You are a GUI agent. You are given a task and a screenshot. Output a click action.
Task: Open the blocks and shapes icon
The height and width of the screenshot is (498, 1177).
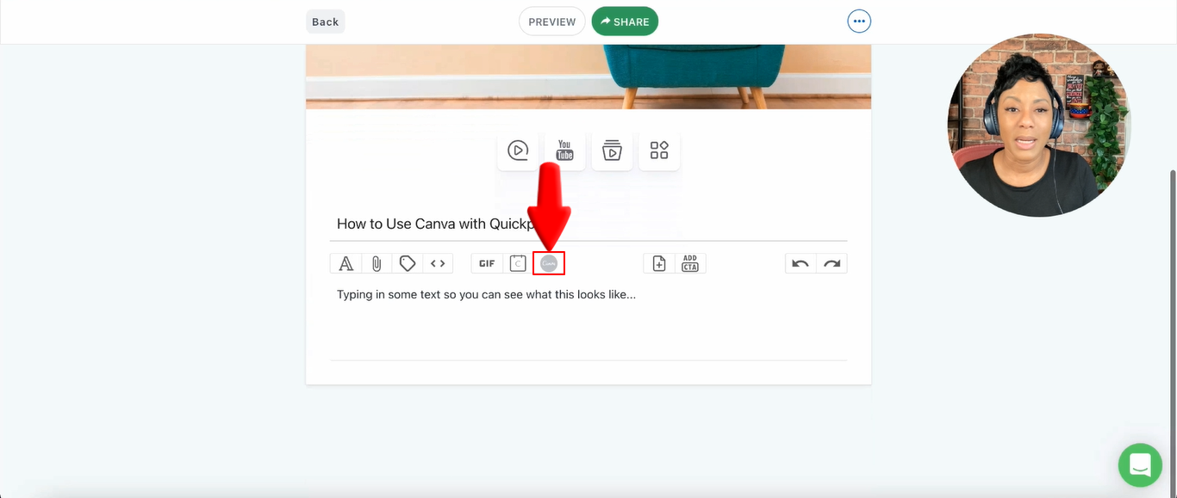pyautogui.click(x=659, y=151)
